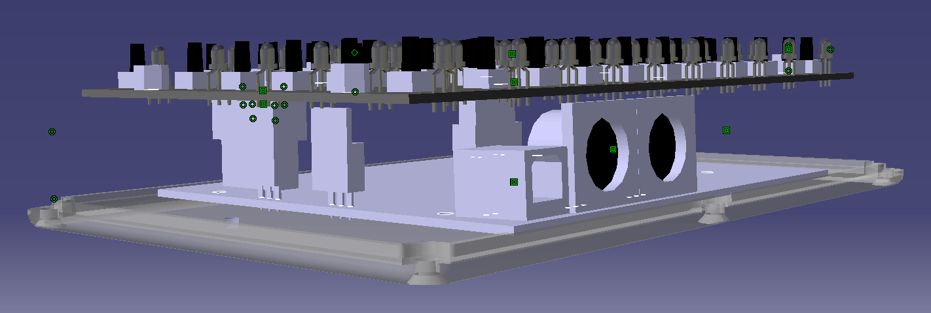
Task: Select square marker on LED at top center
Action: (513, 54)
